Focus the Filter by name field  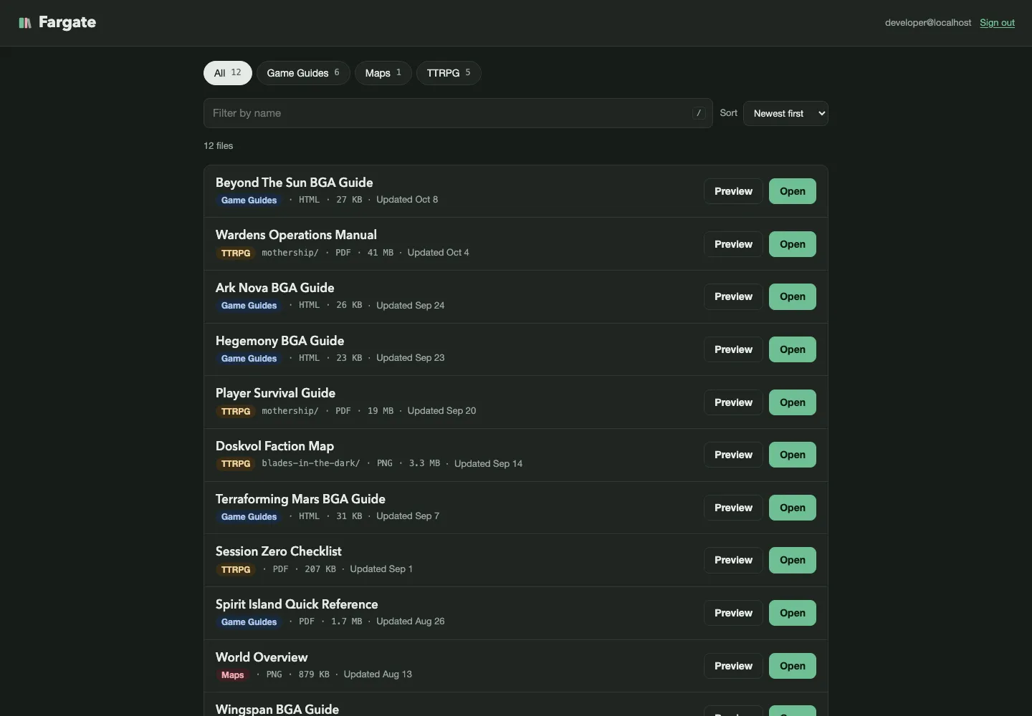(458, 113)
